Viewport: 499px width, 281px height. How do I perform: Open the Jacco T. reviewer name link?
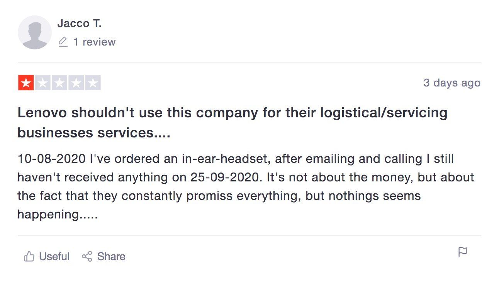tap(79, 24)
